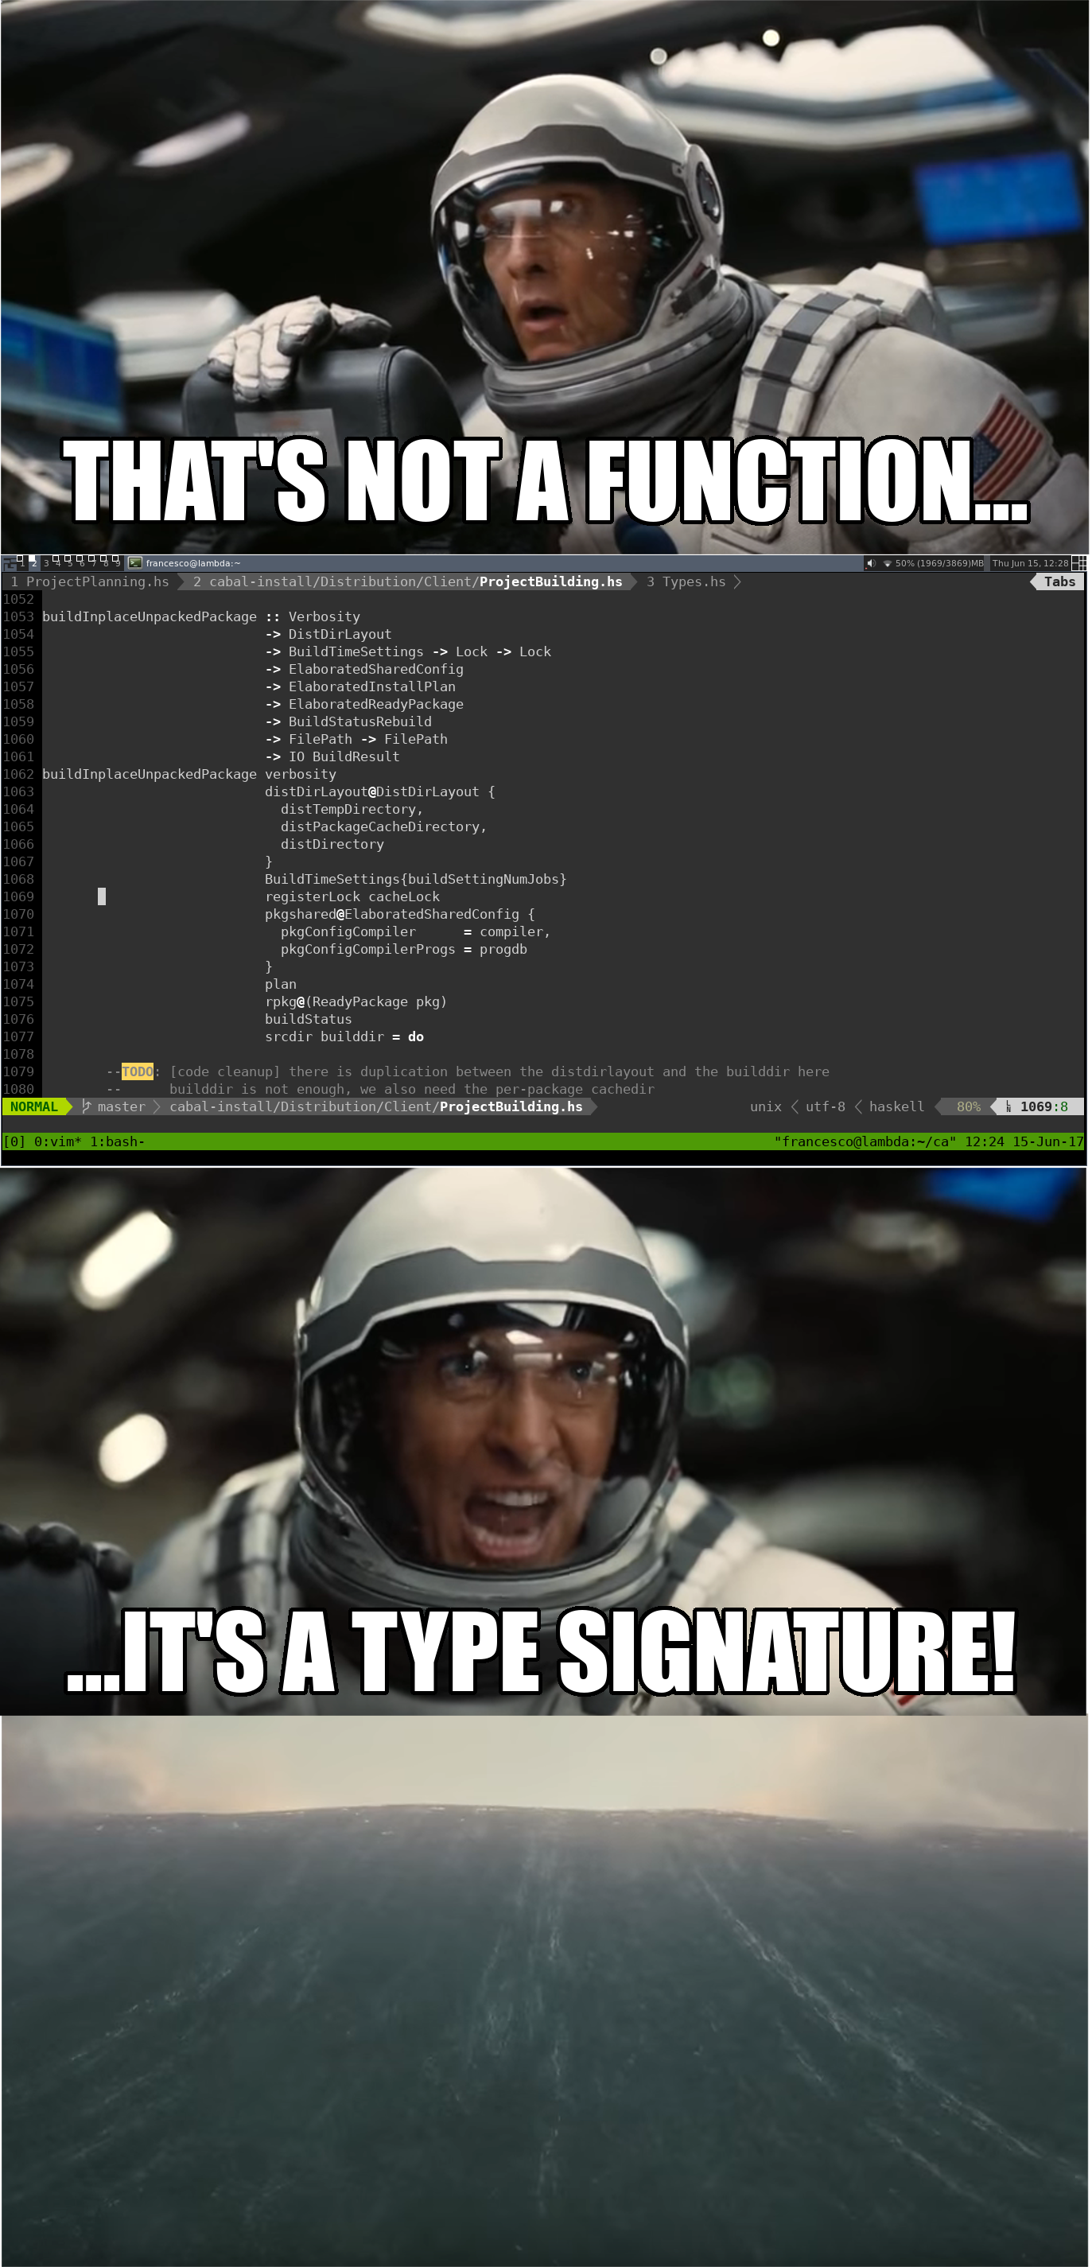Click BuildTimeSettings in the type signature
1092x2267 pixels.
pyautogui.click(x=356, y=652)
